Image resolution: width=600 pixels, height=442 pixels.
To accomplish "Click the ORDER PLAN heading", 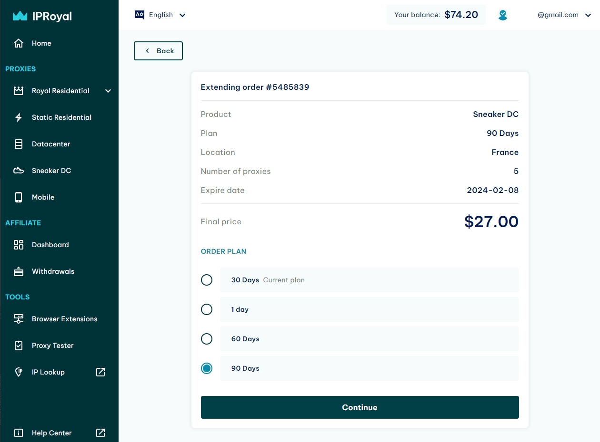I will point(223,251).
